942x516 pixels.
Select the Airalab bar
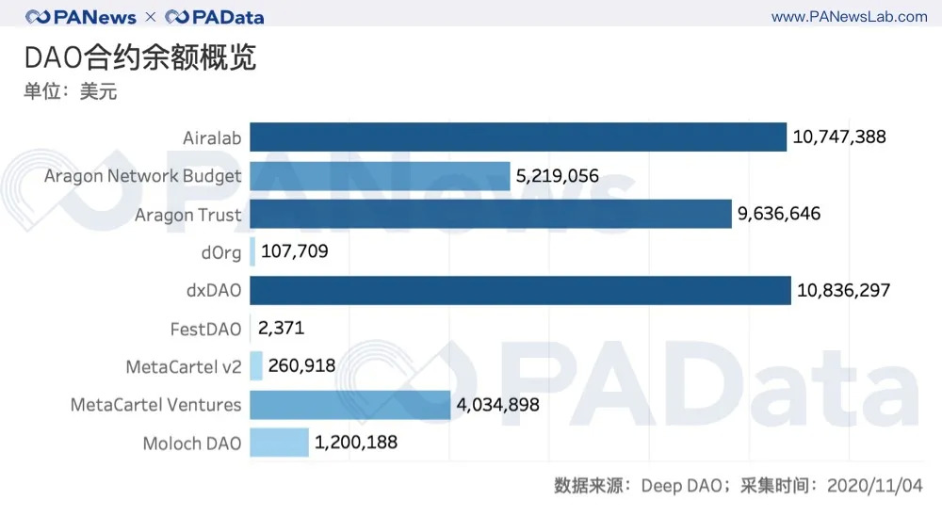(518, 137)
